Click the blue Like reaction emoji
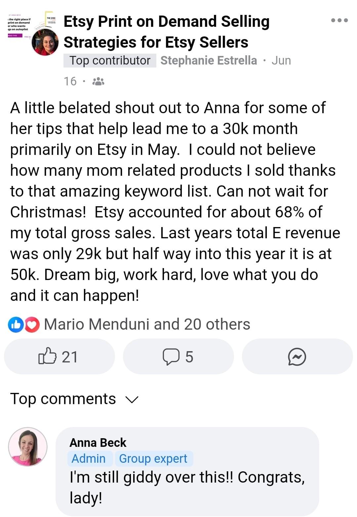357x517 pixels. [x=15, y=324]
